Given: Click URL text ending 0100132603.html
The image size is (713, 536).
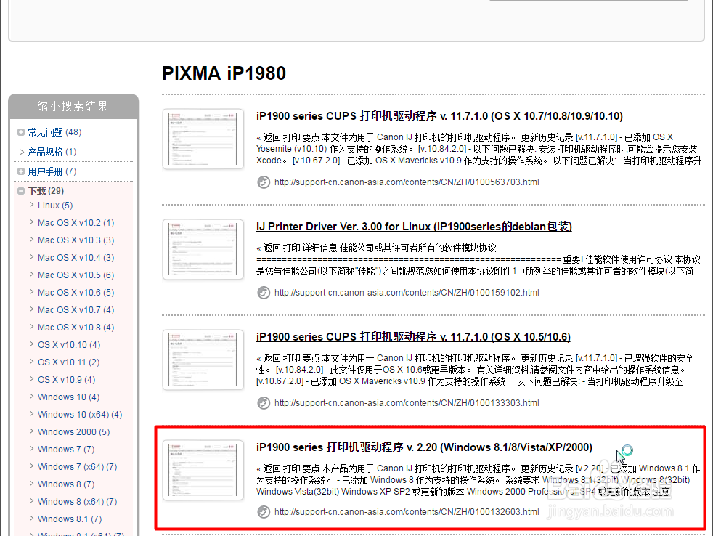Looking at the screenshot, I should click(407, 512).
